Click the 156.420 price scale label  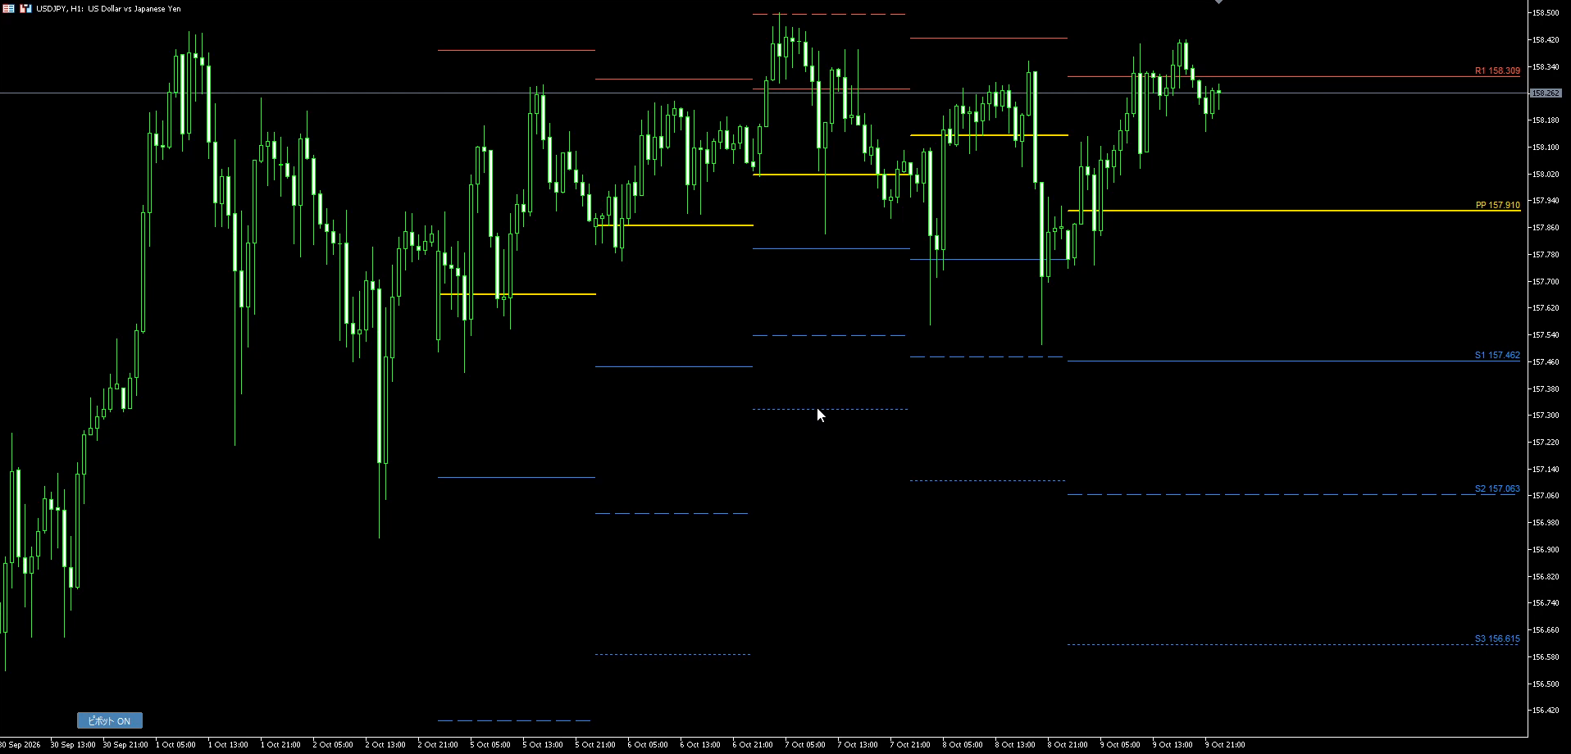pos(1545,711)
